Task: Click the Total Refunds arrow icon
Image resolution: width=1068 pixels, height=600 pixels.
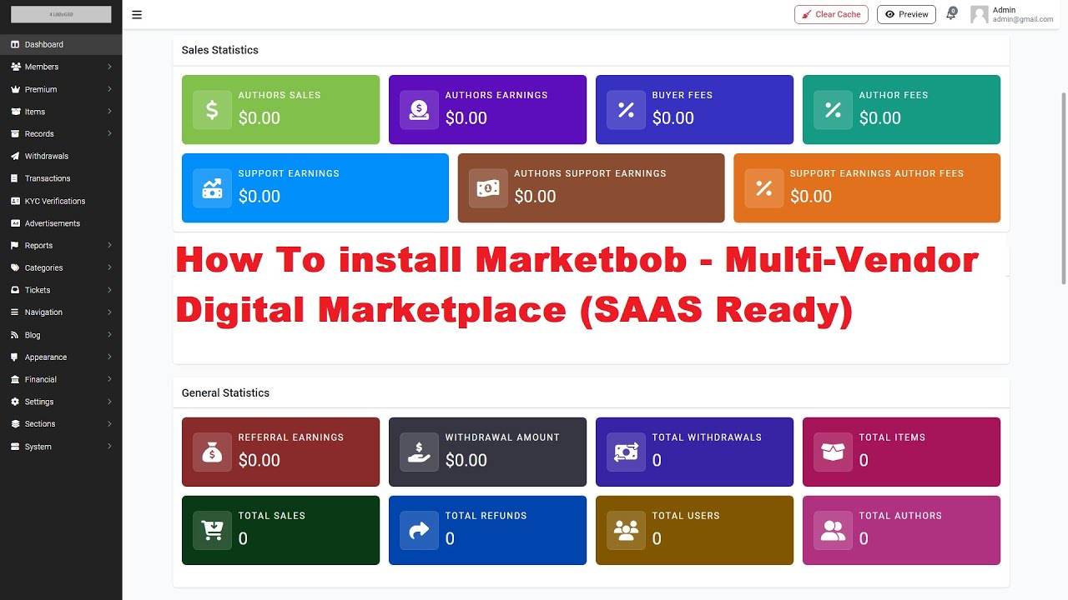Action: click(419, 531)
